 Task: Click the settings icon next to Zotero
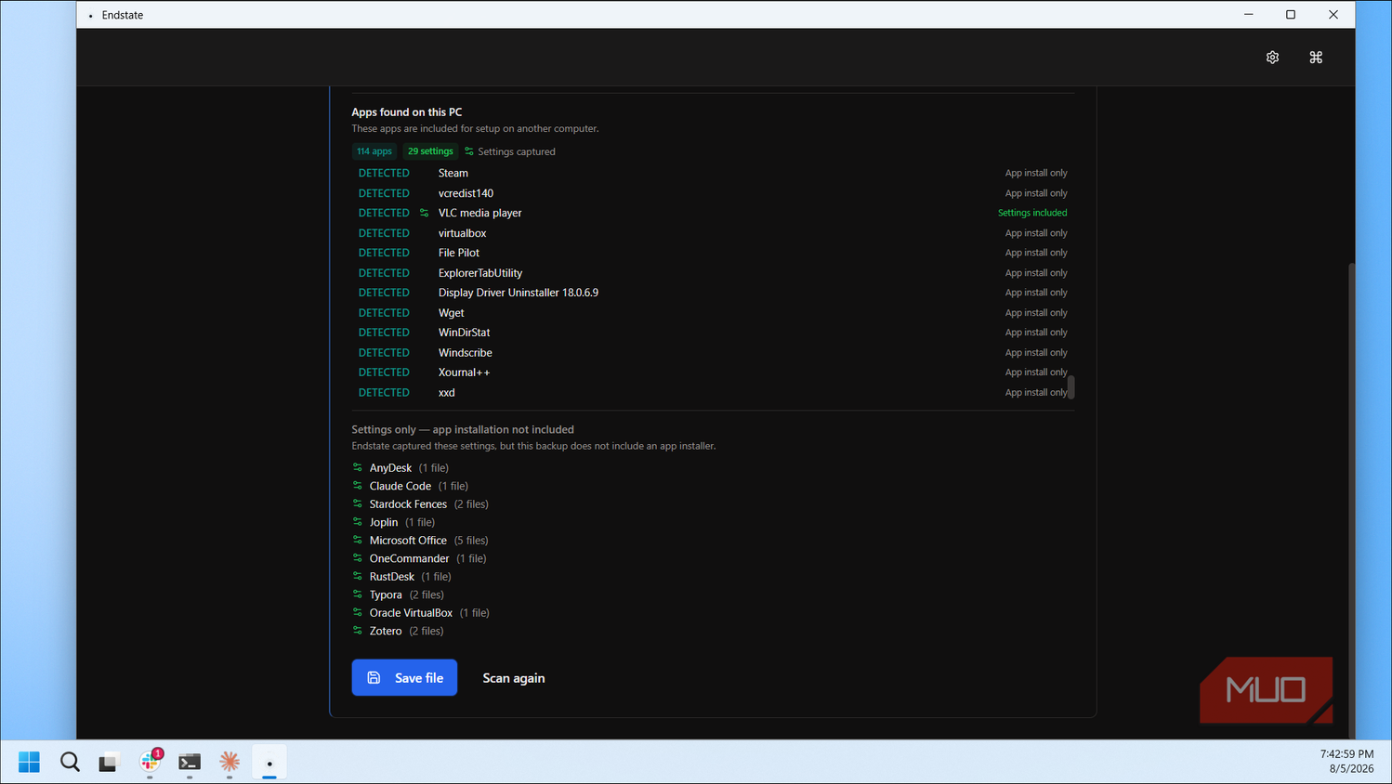358,631
